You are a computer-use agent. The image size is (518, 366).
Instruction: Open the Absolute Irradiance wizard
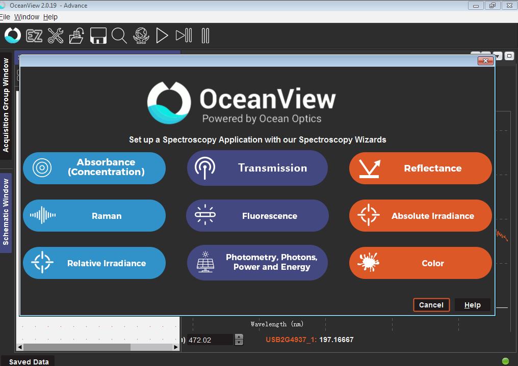(x=420, y=215)
